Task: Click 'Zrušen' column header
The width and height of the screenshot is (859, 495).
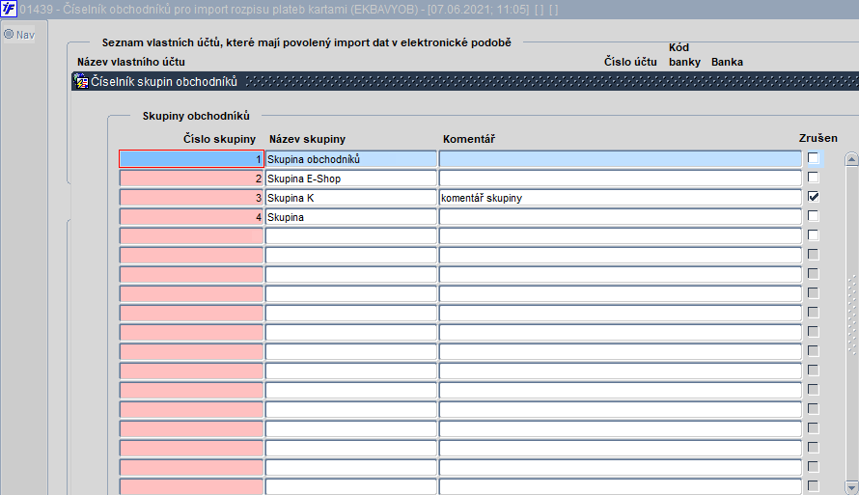Action: [817, 138]
